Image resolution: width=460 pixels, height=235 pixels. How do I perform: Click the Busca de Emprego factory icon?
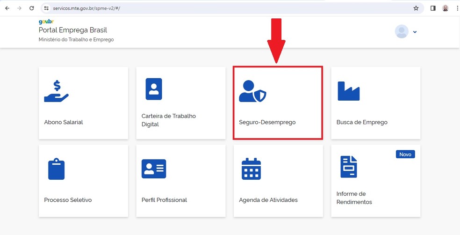(348, 91)
